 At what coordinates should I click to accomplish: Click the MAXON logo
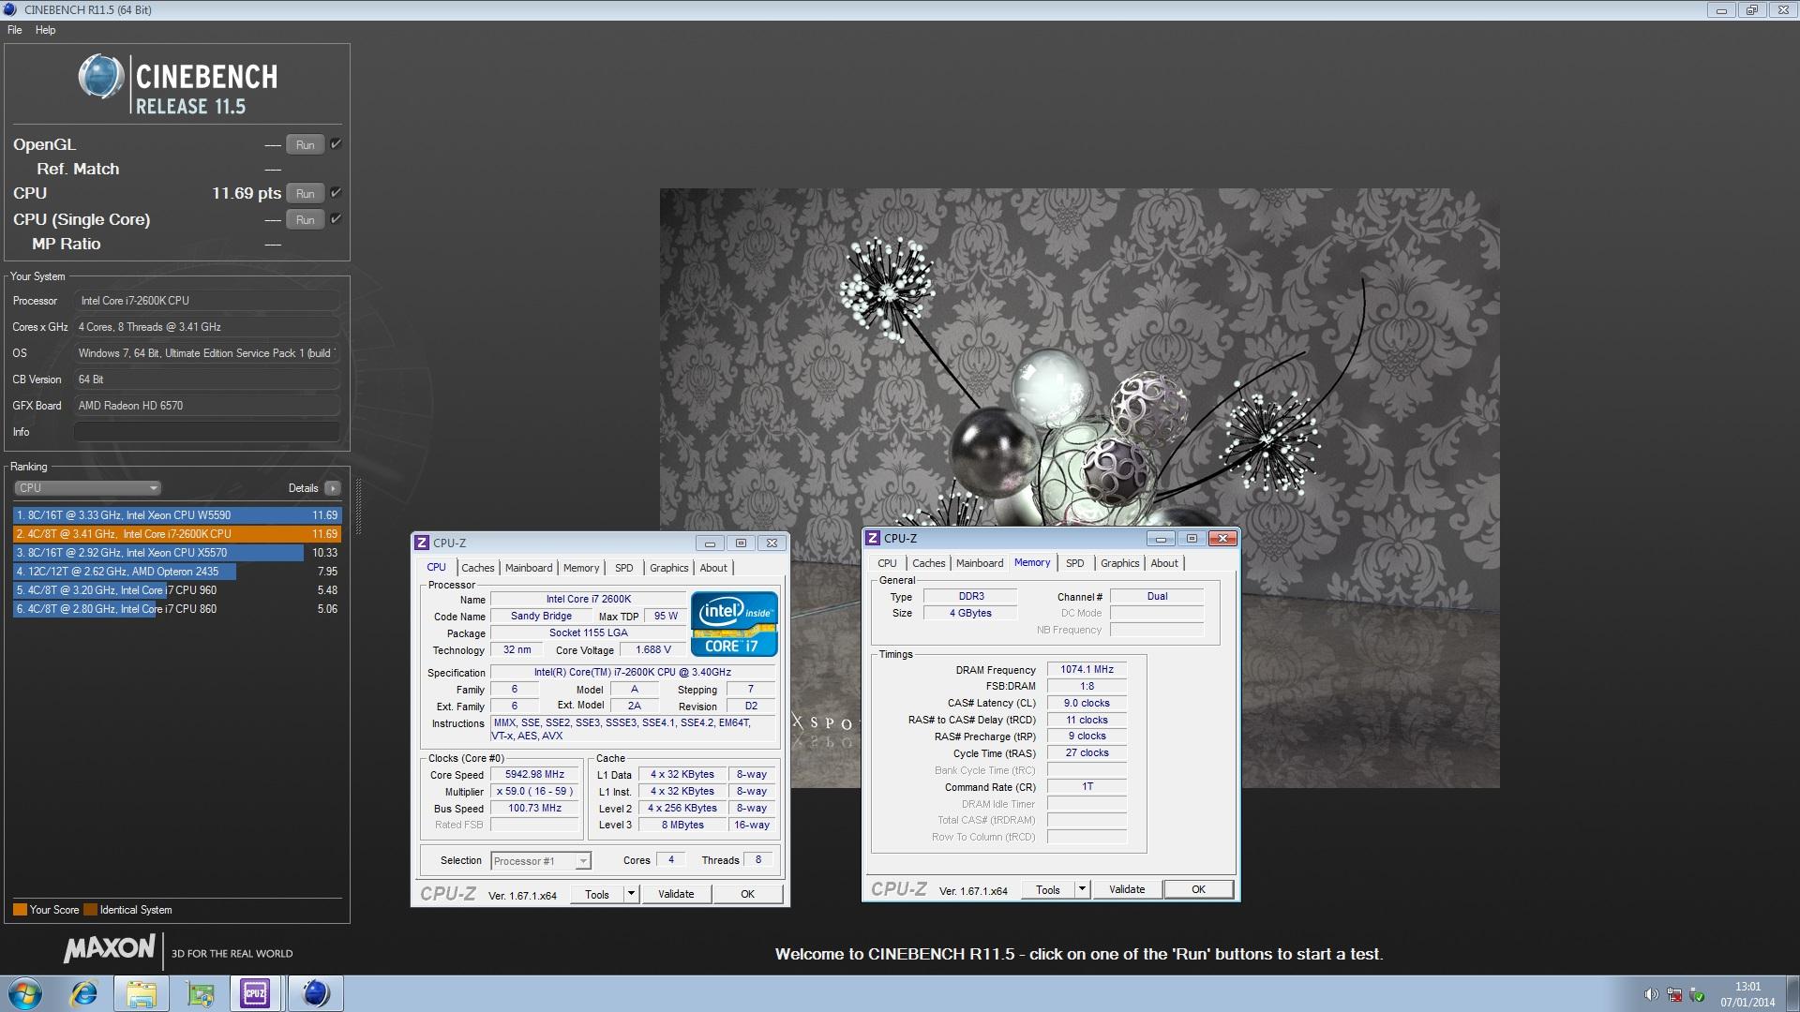click(x=109, y=949)
